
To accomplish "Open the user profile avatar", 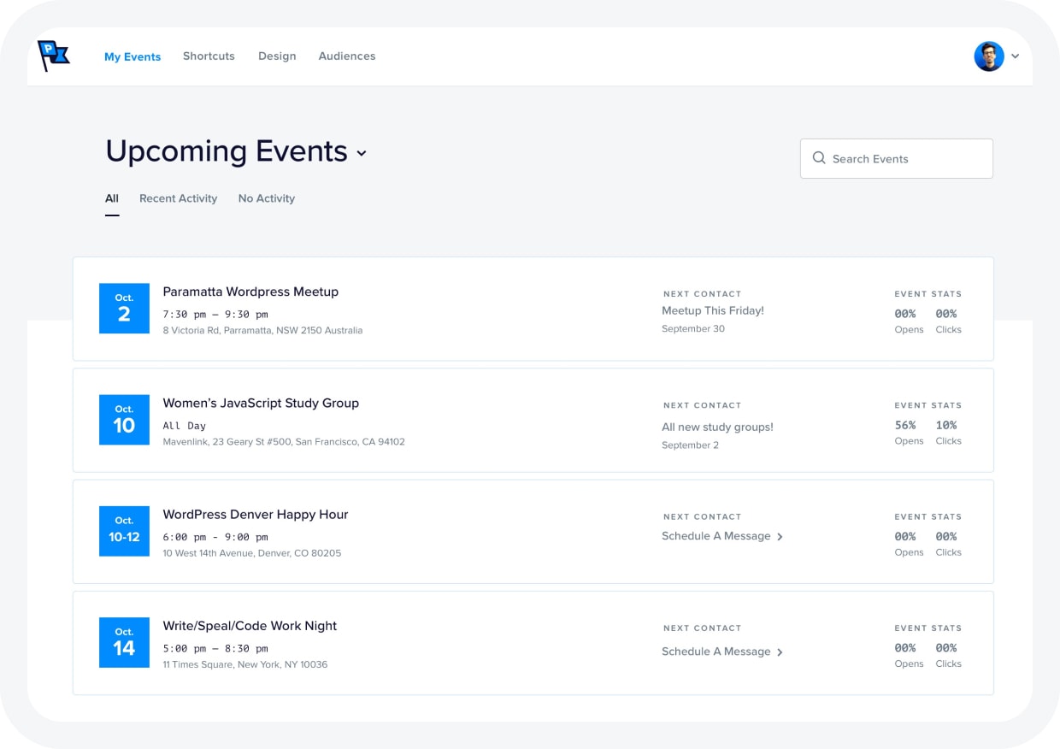I will (989, 56).
